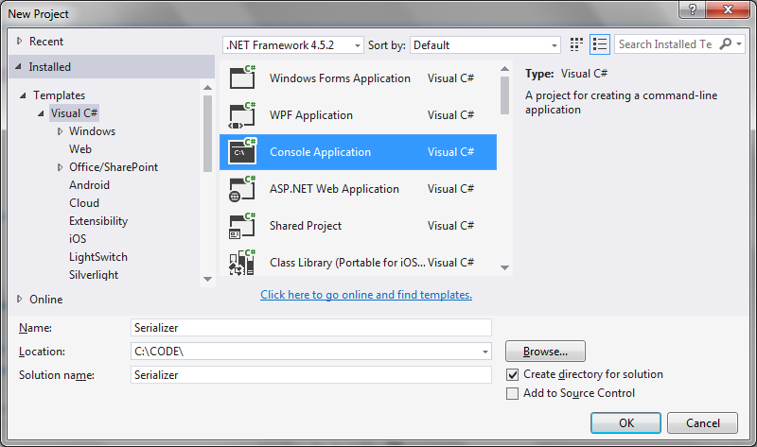Expand the Office/SharePoint node arrow
This screenshot has width=757, height=447.
point(60,167)
